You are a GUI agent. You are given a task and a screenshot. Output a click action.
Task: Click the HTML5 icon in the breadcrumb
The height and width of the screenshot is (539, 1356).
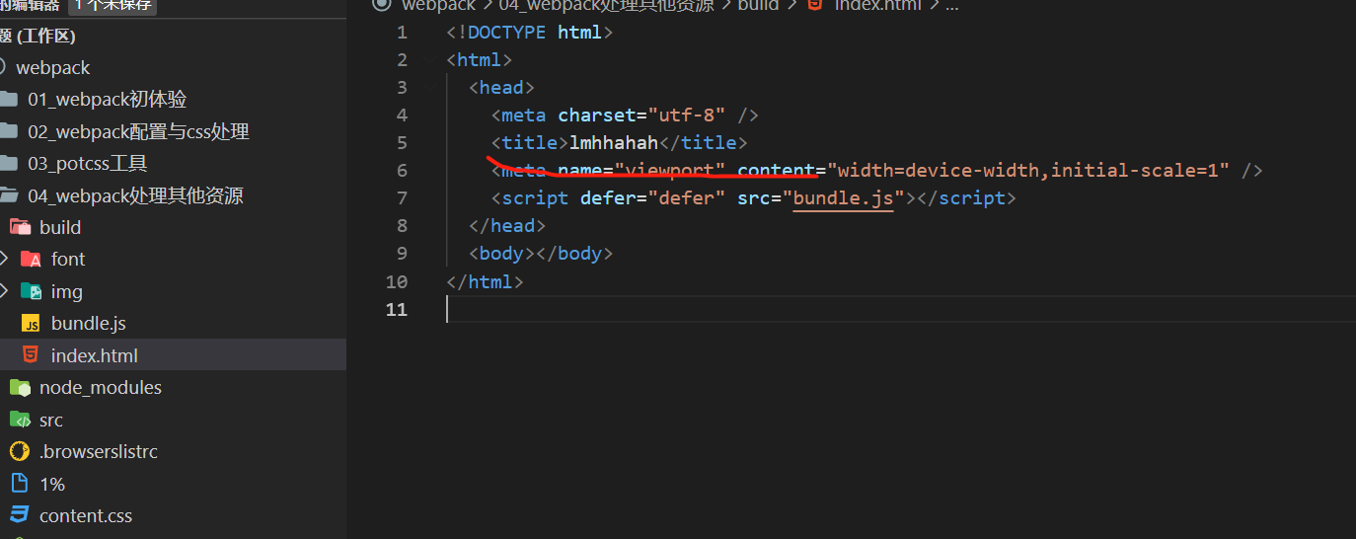814,4
